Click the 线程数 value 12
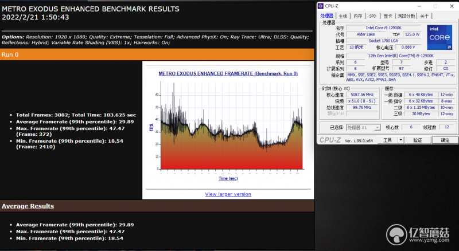The width and height of the screenshot is (459, 251). [x=447, y=127]
